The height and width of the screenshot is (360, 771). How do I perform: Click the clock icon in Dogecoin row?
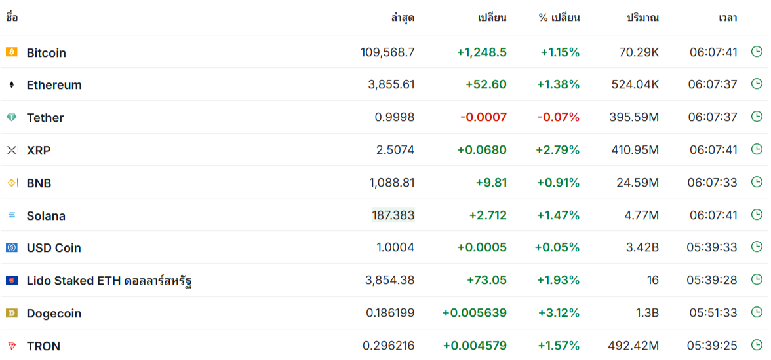pyautogui.click(x=756, y=312)
